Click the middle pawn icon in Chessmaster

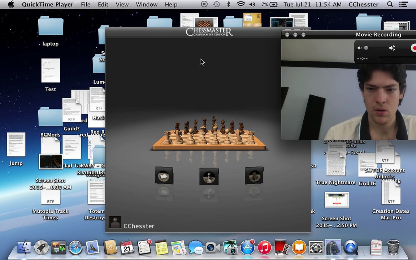coord(209,177)
